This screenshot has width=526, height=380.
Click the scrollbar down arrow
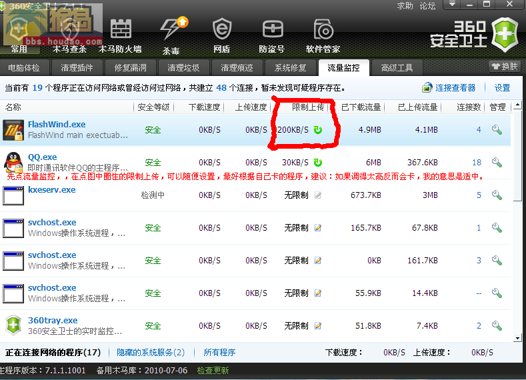pyautogui.click(x=517, y=338)
